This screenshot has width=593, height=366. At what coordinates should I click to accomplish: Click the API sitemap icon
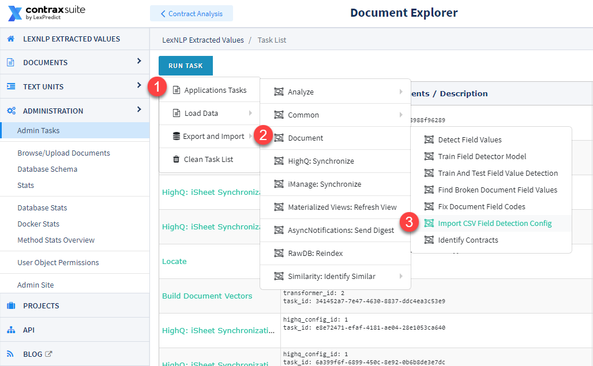[11, 330]
